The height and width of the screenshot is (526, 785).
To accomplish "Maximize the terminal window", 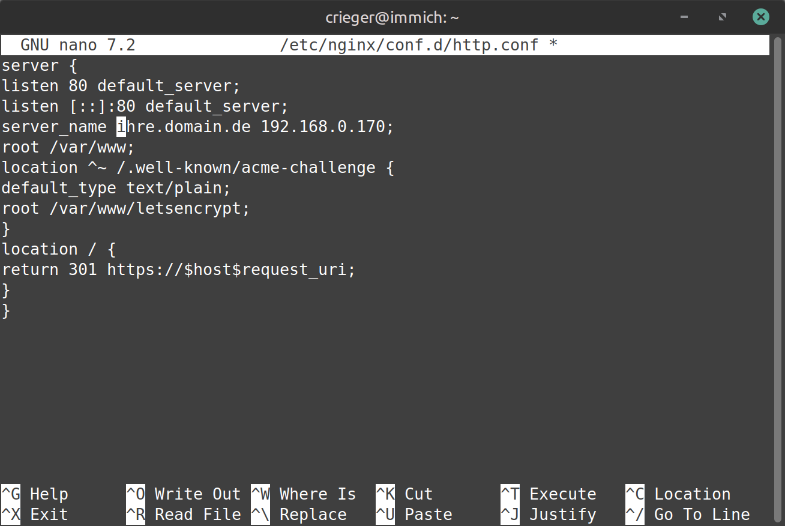I will click(x=723, y=17).
